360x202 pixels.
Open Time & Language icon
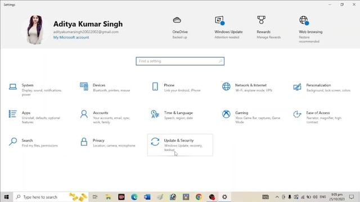155,114
